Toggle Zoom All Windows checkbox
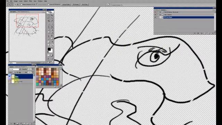Viewport: 222px width, 125px height. 49,5
